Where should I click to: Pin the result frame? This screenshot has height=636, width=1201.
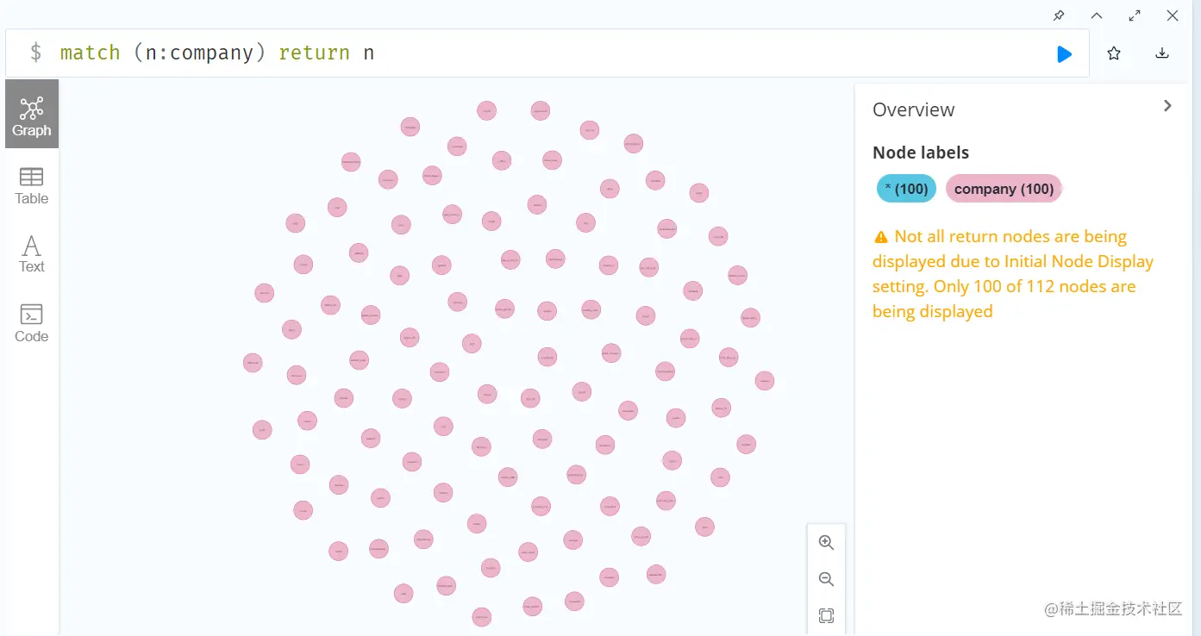tap(1059, 16)
